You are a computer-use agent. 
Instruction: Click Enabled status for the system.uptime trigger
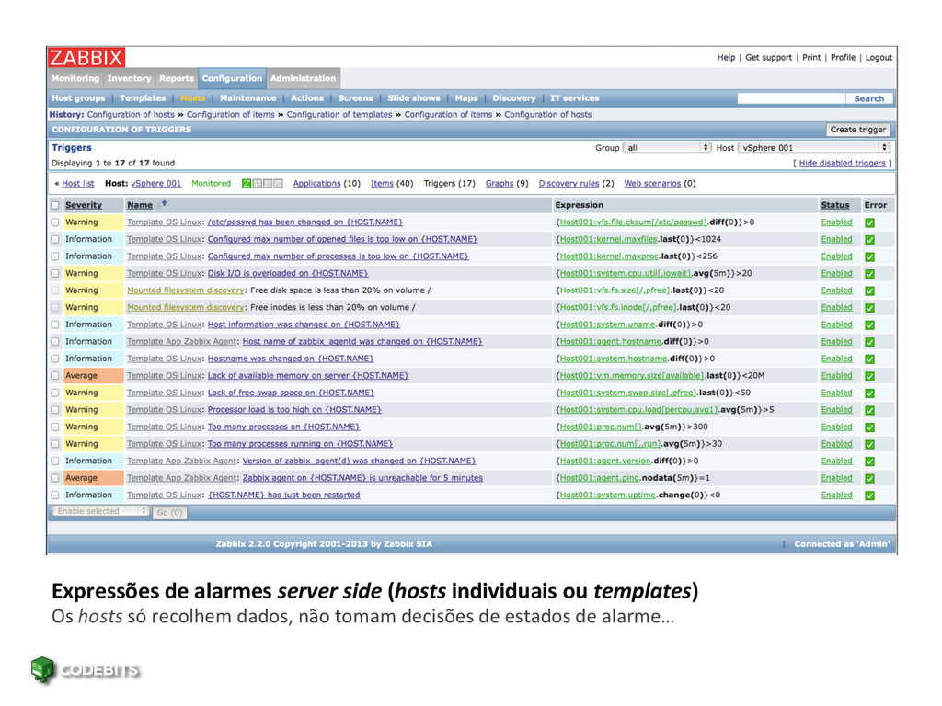coord(836,495)
